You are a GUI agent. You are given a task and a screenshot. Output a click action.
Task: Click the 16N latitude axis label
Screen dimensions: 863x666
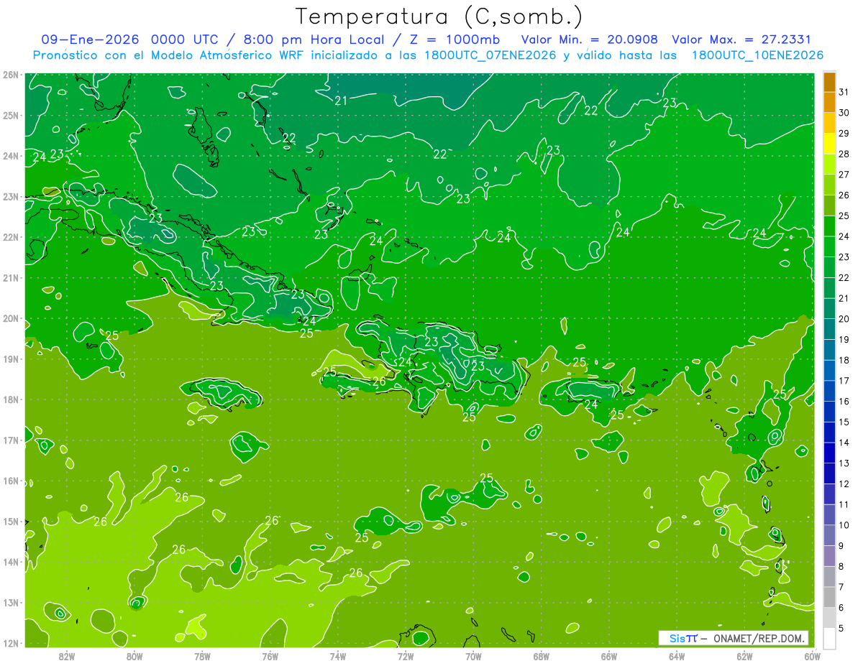coord(10,481)
